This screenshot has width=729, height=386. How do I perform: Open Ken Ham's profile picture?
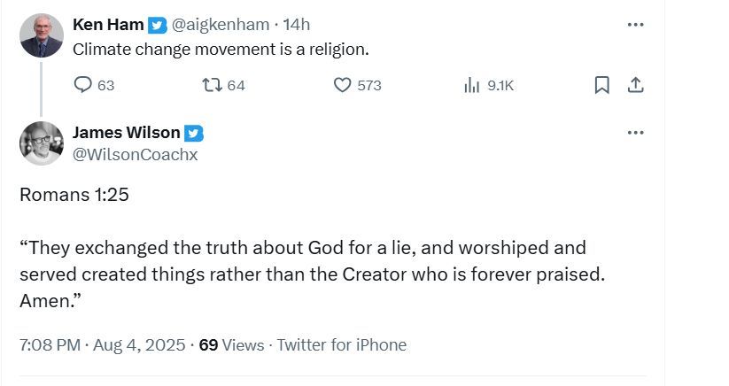42,36
